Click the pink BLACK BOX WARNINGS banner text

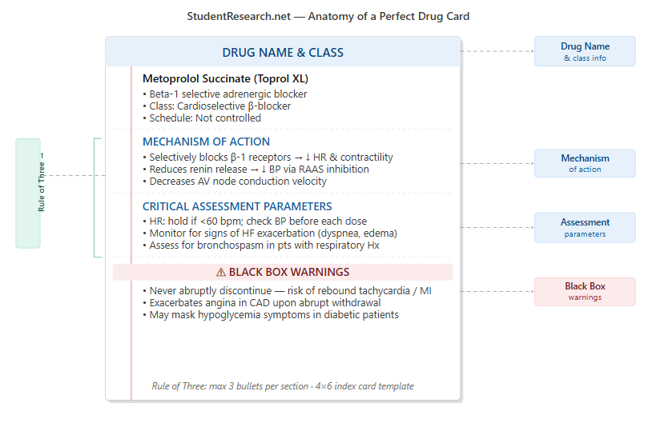point(288,273)
